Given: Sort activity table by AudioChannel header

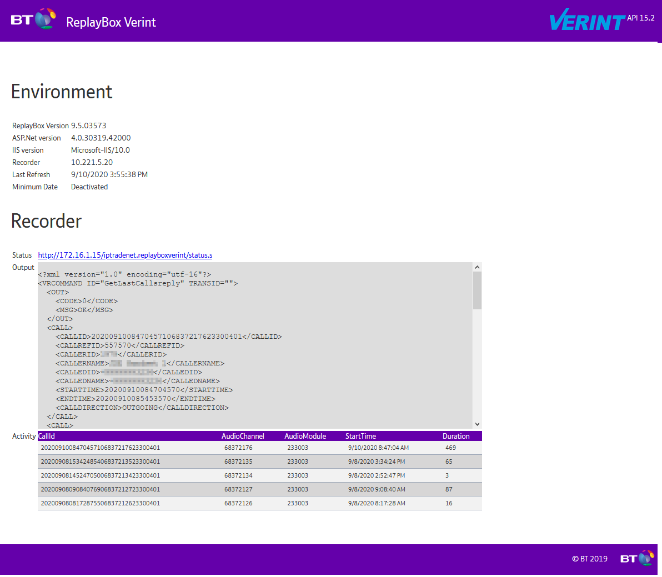Looking at the screenshot, I should pyautogui.click(x=243, y=436).
